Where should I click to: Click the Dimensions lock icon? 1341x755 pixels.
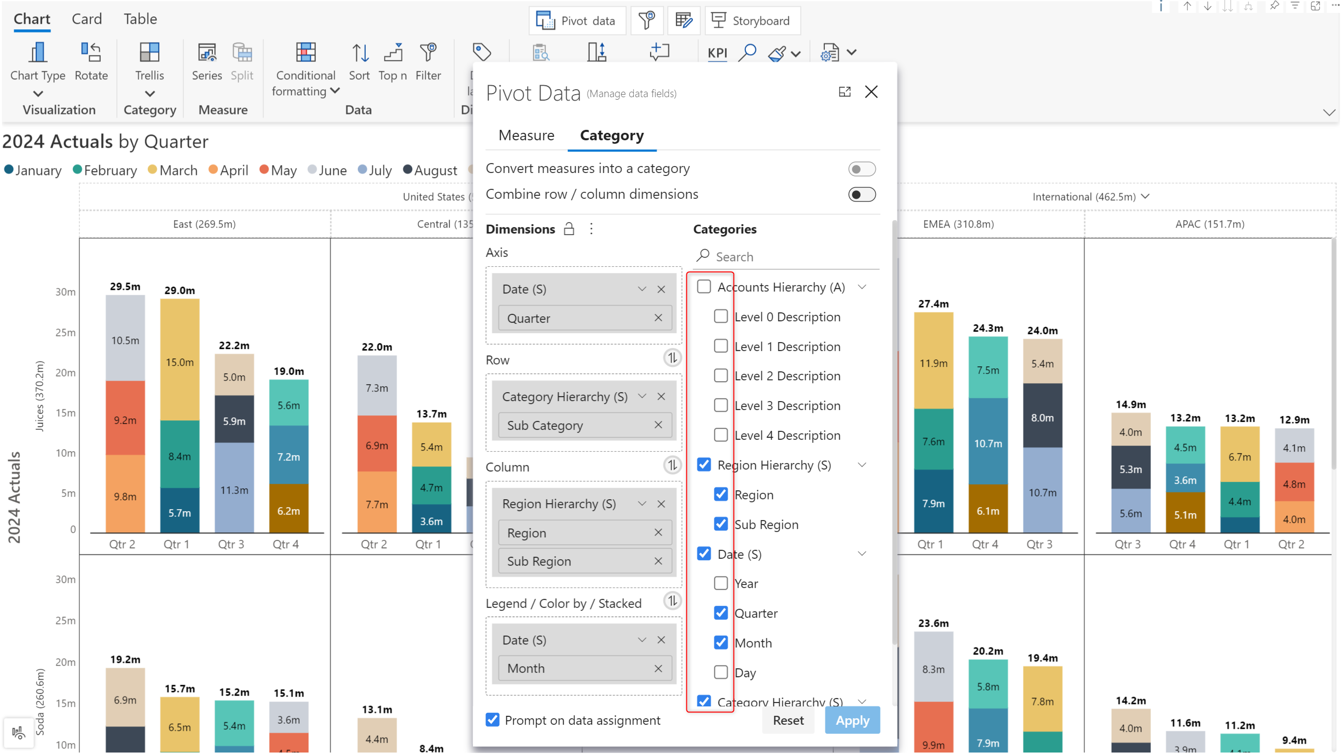pos(569,229)
